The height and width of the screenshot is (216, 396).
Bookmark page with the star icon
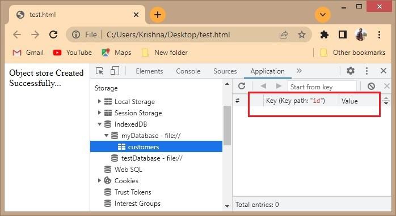[302, 34]
